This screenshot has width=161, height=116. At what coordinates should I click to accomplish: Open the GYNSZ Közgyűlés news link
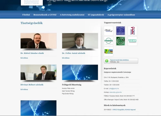pos(124,110)
